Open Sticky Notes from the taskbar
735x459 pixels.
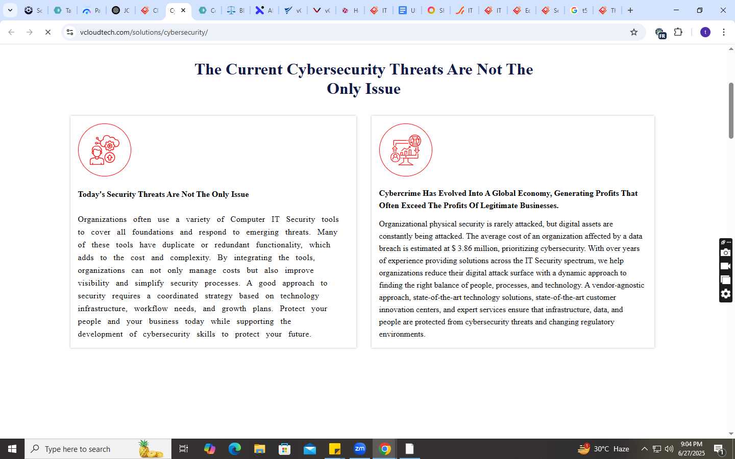click(x=335, y=449)
